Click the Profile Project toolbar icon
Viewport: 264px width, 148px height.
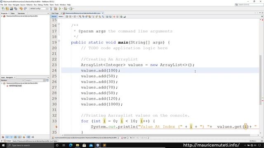point(71,9)
